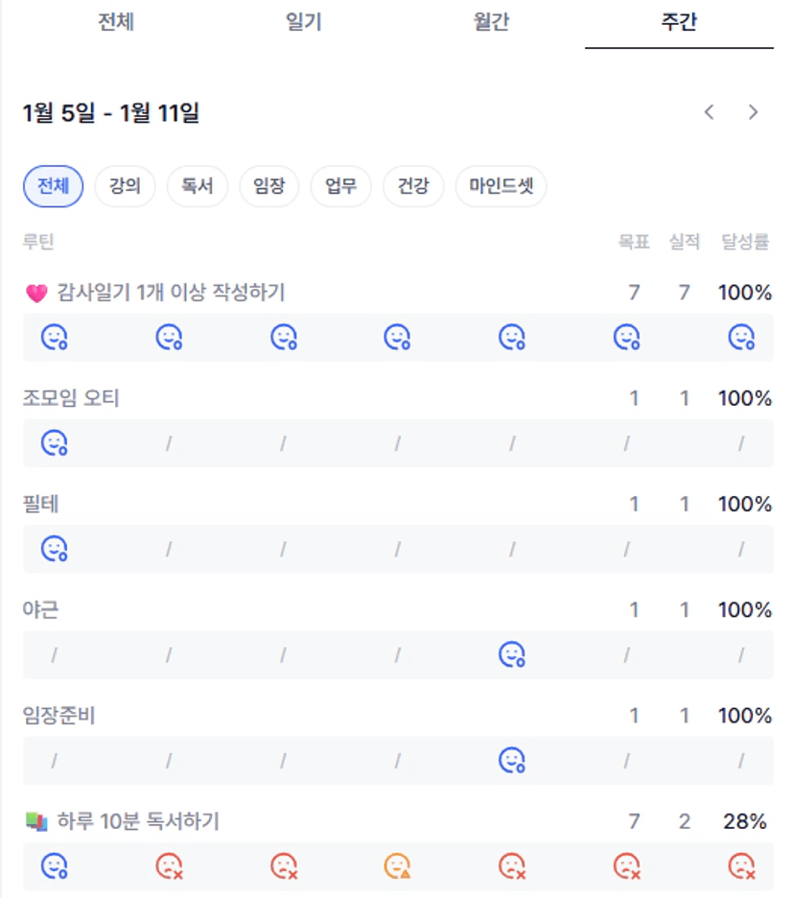The height and width of the screenshot is (898, 793).
Task: Switch to the 월간 tab
Action: [491, 22]
